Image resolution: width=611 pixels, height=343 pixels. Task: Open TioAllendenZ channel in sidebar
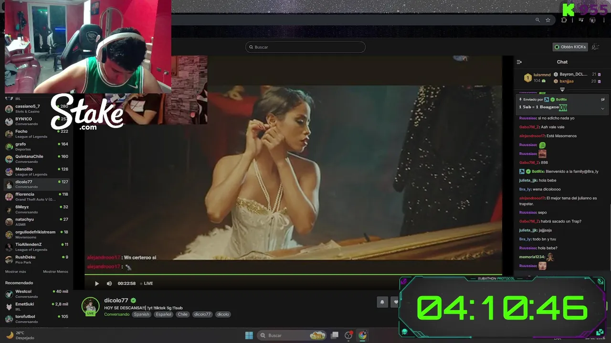tap(37, 247)
